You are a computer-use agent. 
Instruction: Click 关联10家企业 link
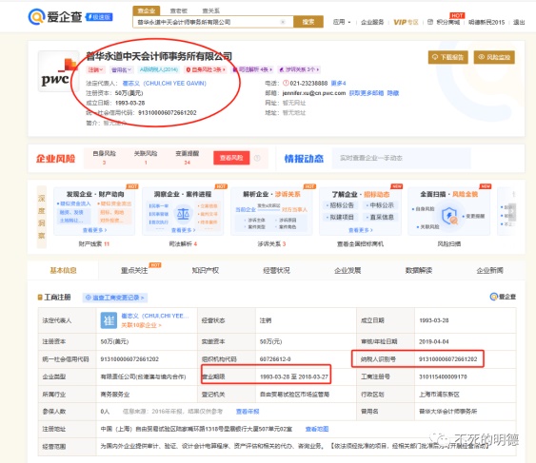(x=141, y=325)
